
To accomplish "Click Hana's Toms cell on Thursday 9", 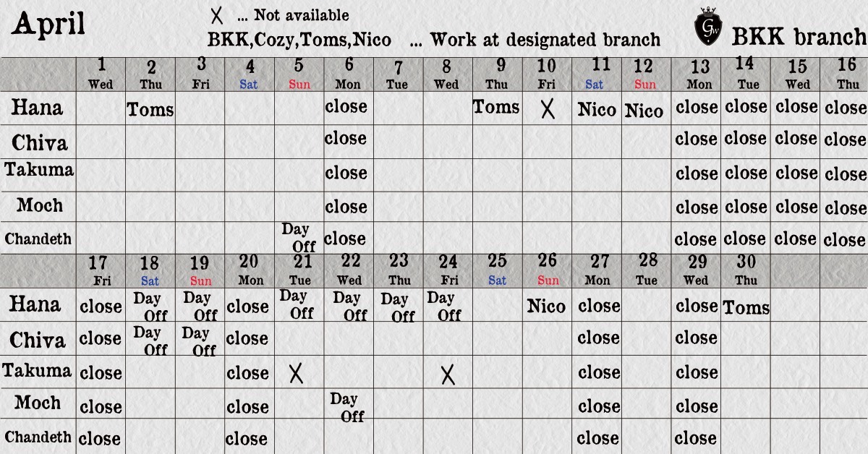I will pyautogui.click(x=496, y=108).
